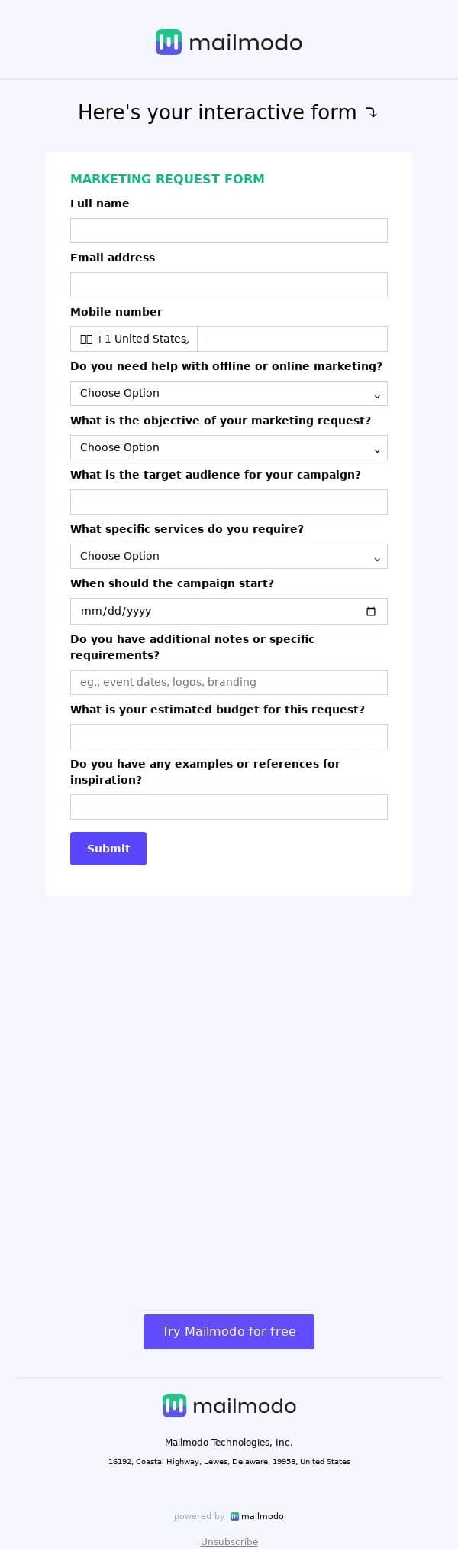
Task: Click the Try Mailmodo for free button
Action: 229,1331
